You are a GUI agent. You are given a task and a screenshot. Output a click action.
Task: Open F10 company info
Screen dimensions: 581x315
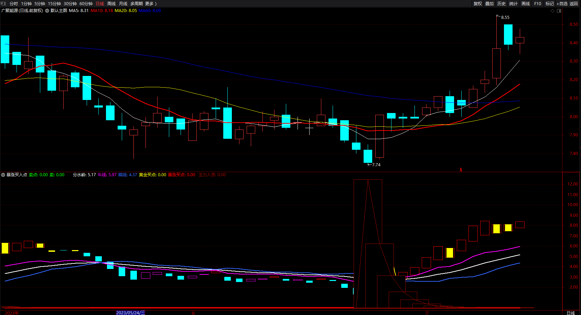point(538,3)
